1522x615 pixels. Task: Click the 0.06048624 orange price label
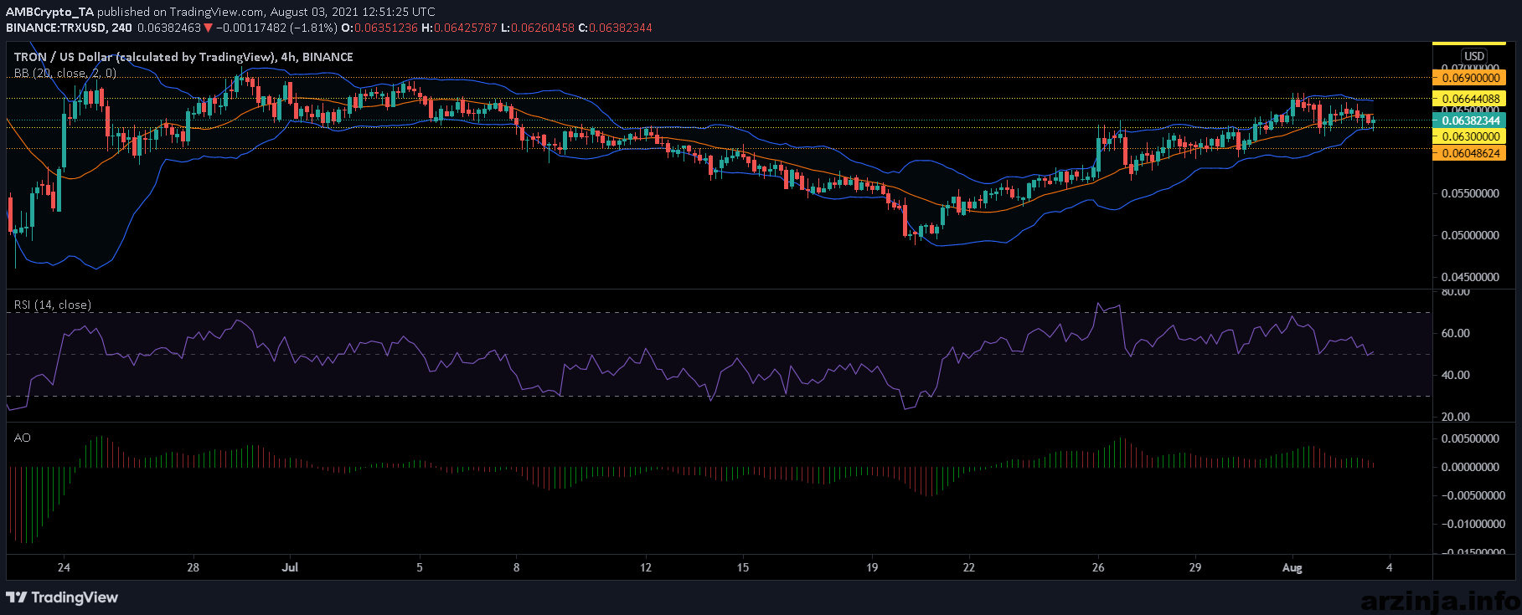1469,153
